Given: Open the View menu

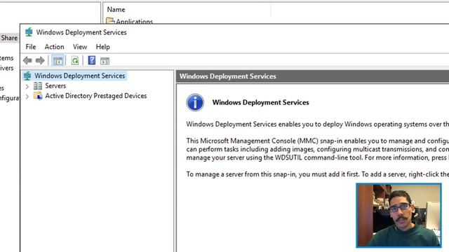Looking at the screenshot, I should 80,47.
